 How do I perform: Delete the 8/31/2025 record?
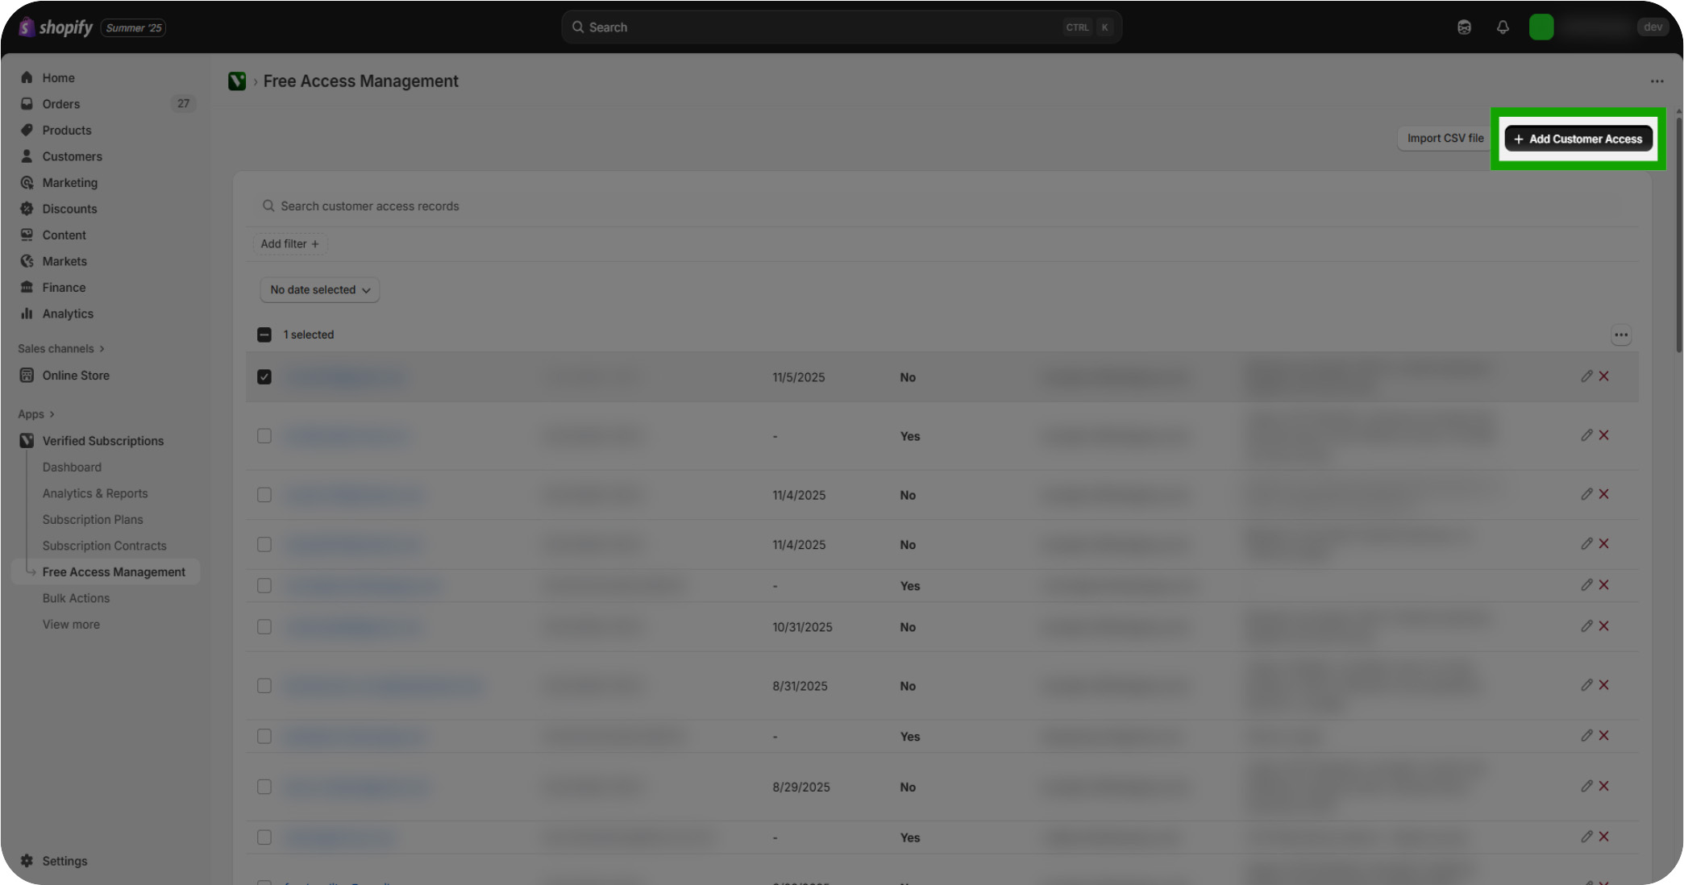[1603, 685]
